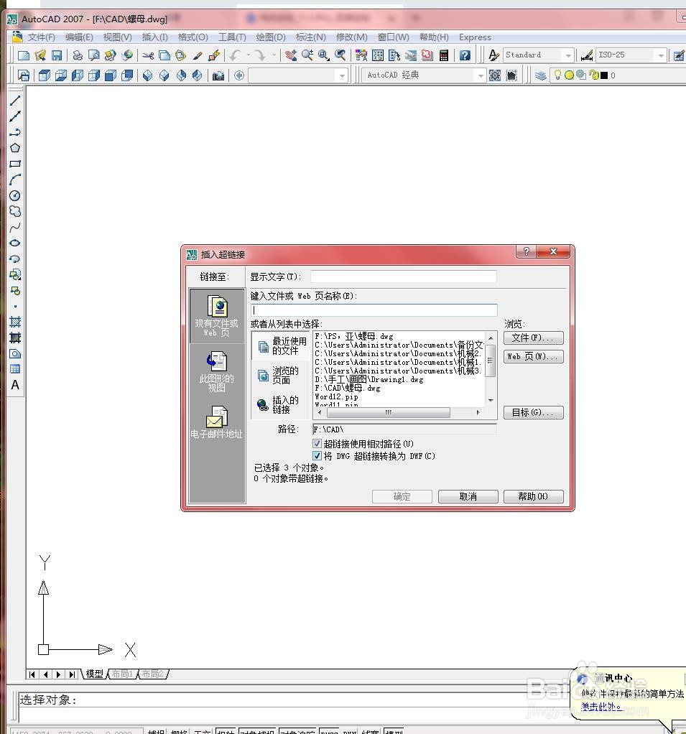
Task: Click the Web 页(W)... browse button
Action: 533,356
